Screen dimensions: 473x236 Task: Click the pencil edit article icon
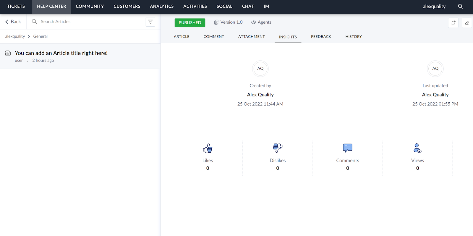pyautogui.click(x=467, y=23)
